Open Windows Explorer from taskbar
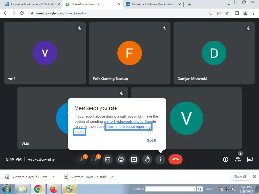 tap(23, 189)
